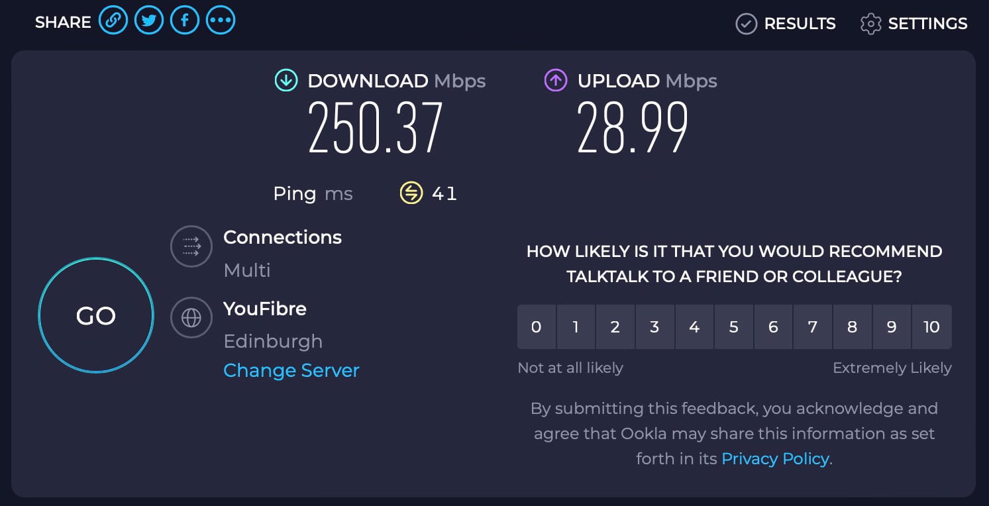Viewport: 989px width, 506px height.
Task: Click the Connections multi-arrow icon
Action: point(191,246)
